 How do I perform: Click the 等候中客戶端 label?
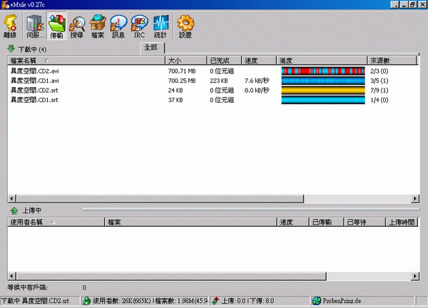28,287
